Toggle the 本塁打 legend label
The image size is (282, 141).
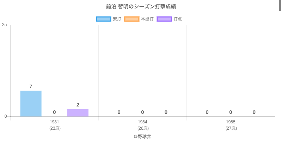[147, 19]
